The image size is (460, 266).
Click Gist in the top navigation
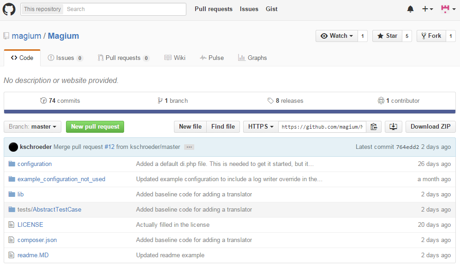coord(272,9)
